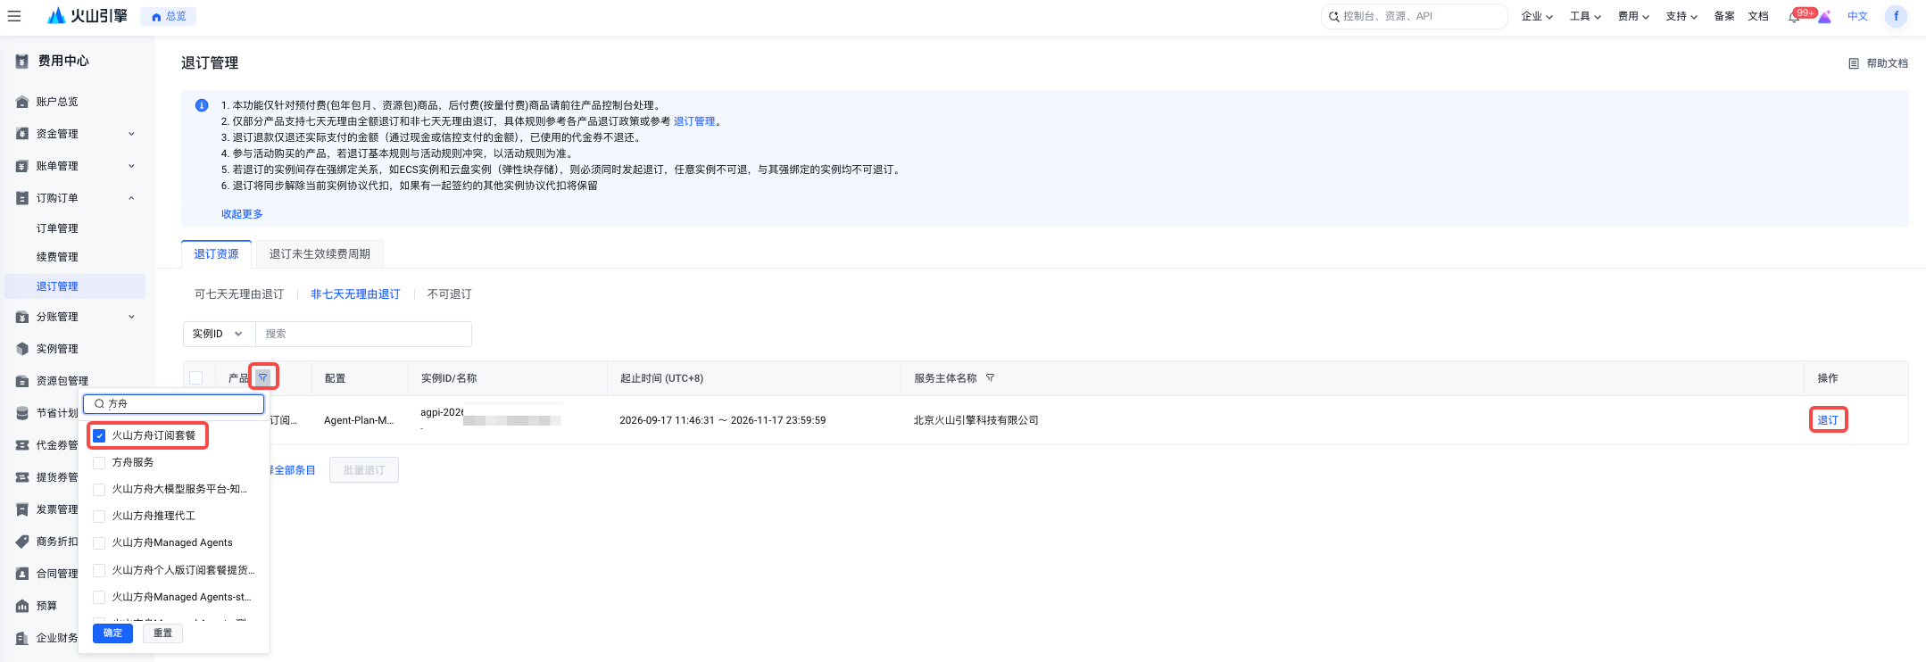Open the 退订管理 policy link in notice
Image resolution: width=1926 pixels, height=662 pixels.
pos(694,121)
